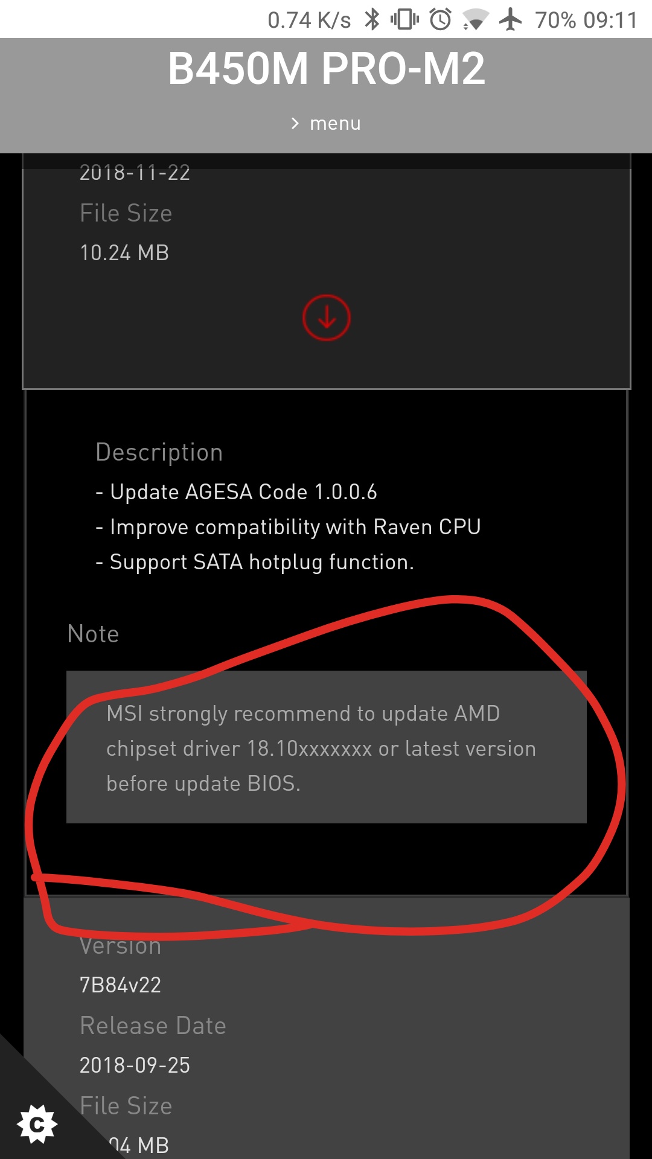The image size is (652, 1159).
Task: Tap the alarm clock status icon
Action: (x=441, y=20)
